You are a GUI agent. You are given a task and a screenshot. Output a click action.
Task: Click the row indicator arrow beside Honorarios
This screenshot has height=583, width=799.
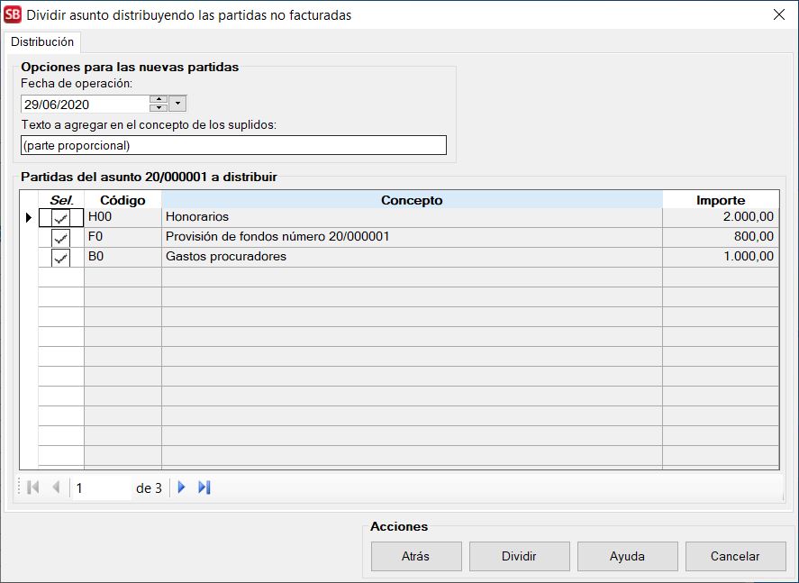coord(28,217)
